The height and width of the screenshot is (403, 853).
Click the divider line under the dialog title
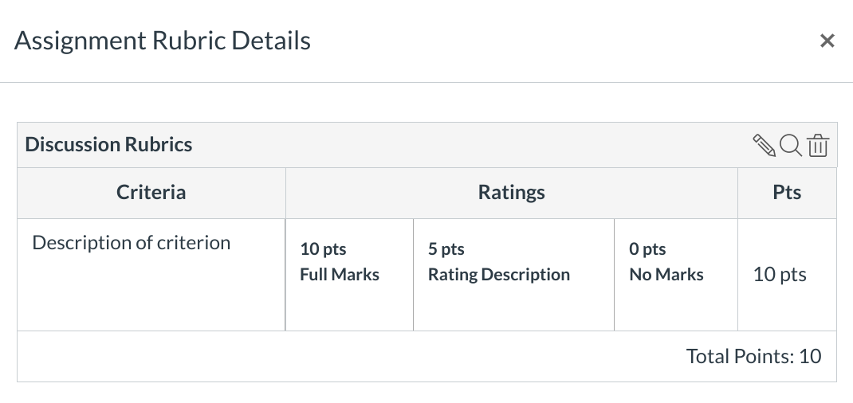click(426, 82)
